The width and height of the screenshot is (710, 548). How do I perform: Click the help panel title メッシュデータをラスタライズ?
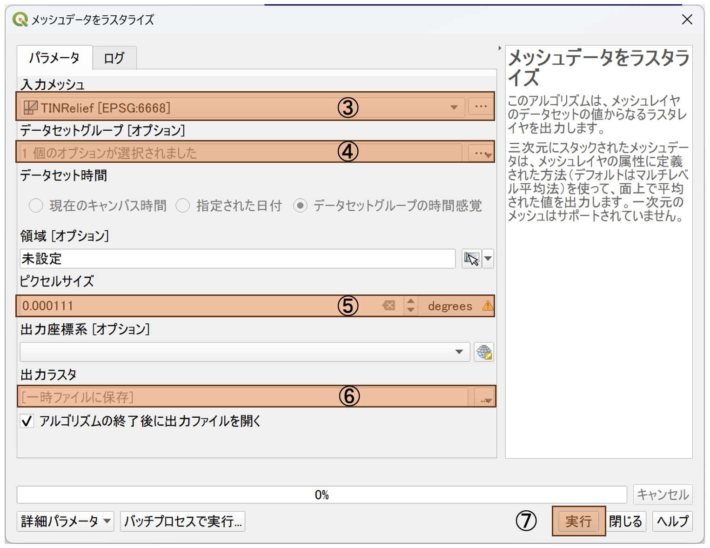point(598,67)
